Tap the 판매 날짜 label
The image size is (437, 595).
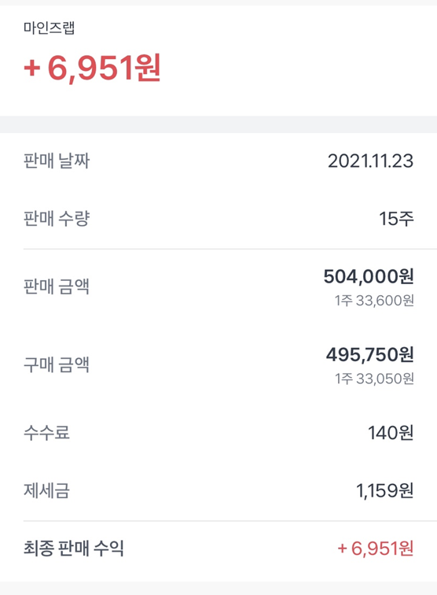pos(57,161)
